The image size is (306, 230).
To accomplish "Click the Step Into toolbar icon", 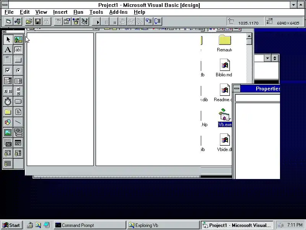I will (x=149, y=21).
